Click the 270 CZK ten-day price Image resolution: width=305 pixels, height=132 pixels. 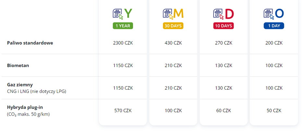[224, 43]
